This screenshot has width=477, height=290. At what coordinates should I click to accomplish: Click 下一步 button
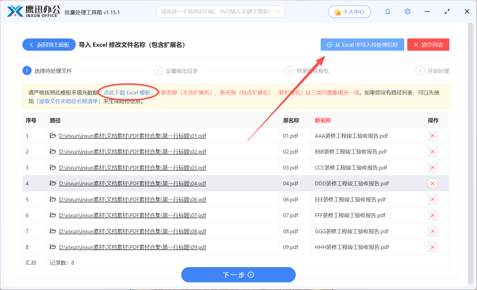(x=238, y=275)
